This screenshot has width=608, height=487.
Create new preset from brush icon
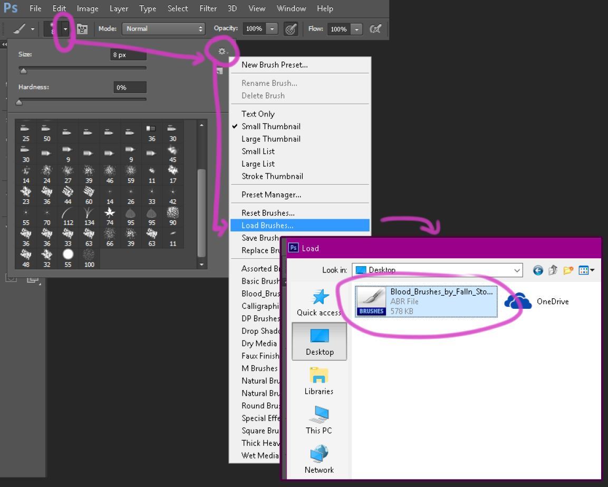[219, 71]
